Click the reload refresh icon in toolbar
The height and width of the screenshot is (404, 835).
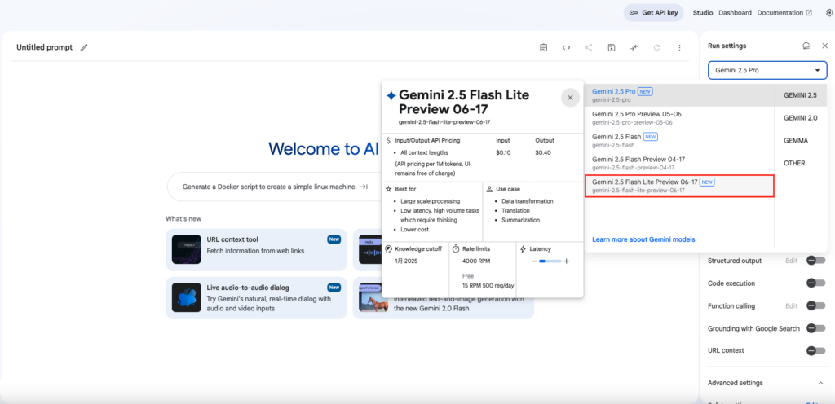[657, 47]
